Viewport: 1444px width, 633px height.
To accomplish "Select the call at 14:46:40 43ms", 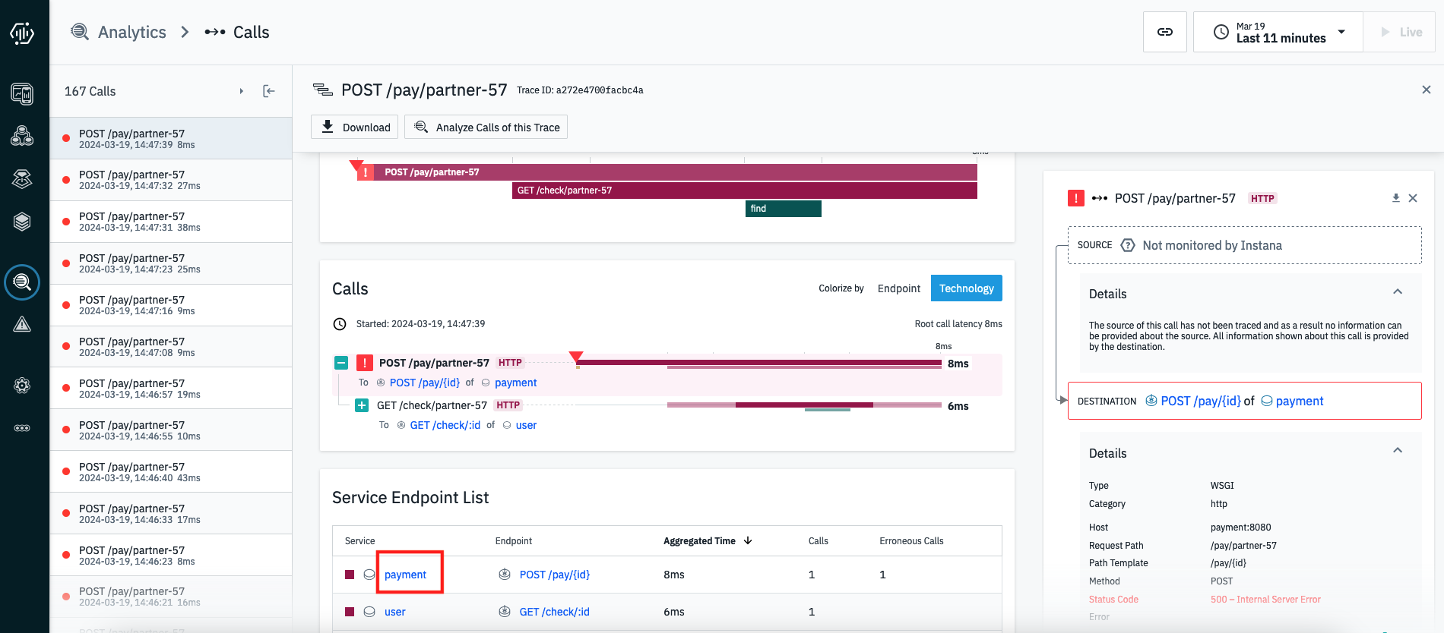I will coord(171,472).
